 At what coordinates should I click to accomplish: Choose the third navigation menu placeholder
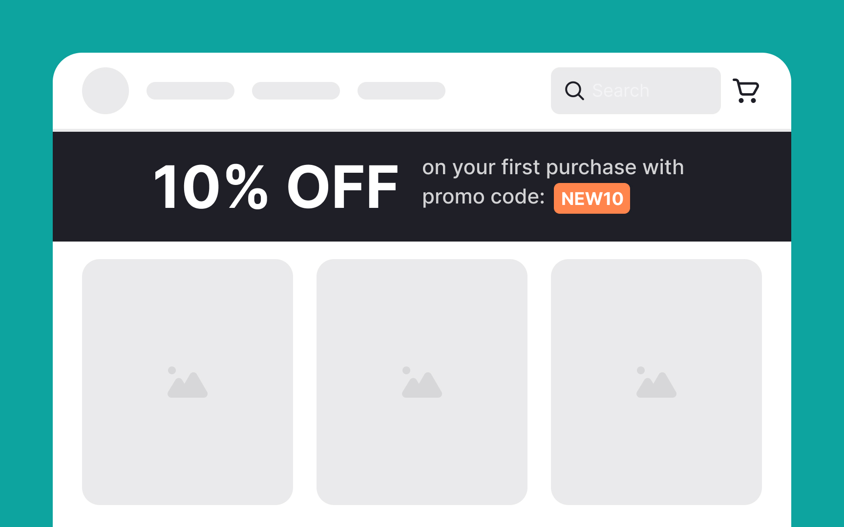pyautogui.click(x=401, y=91)
